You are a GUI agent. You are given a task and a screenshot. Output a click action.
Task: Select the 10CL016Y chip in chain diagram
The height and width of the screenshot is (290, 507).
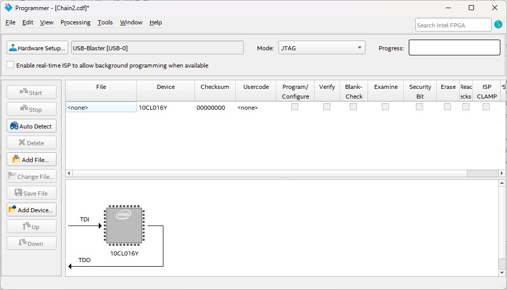tap(124, 225)
